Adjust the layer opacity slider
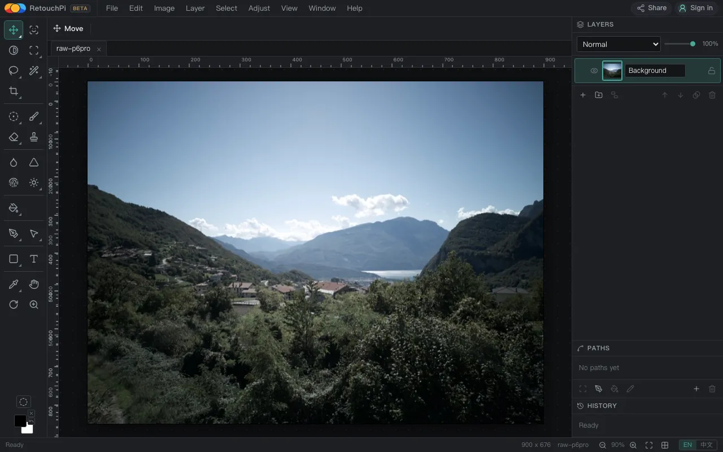The image size is (723, 452). (680, 44)
